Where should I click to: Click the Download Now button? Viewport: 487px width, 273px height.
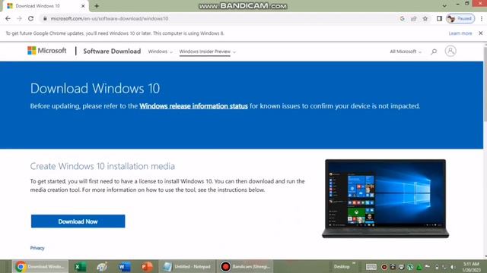pyautogui.click(x=78, y=221)
